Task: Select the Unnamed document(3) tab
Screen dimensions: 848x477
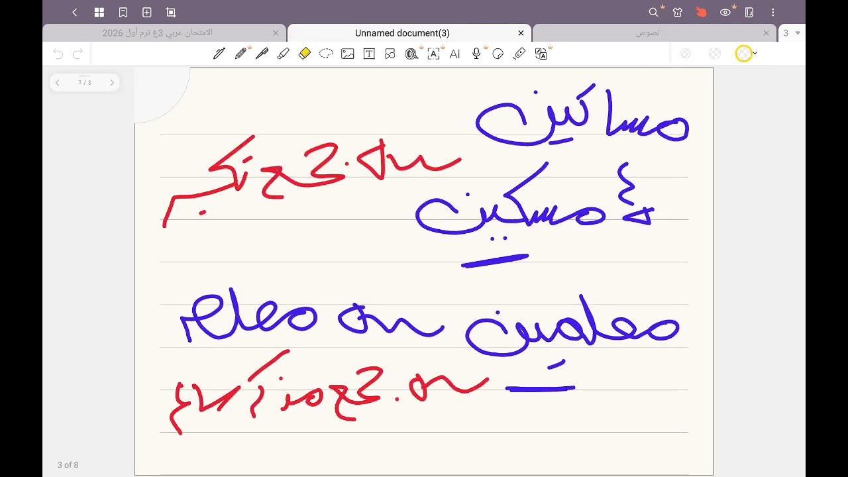Action: [x=402, y=32]
